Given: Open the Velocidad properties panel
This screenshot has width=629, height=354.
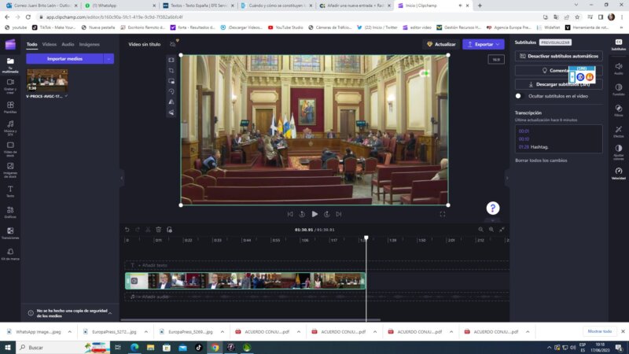Looking at the screenshot, I should pyautogui.click(x=619, y=173).
